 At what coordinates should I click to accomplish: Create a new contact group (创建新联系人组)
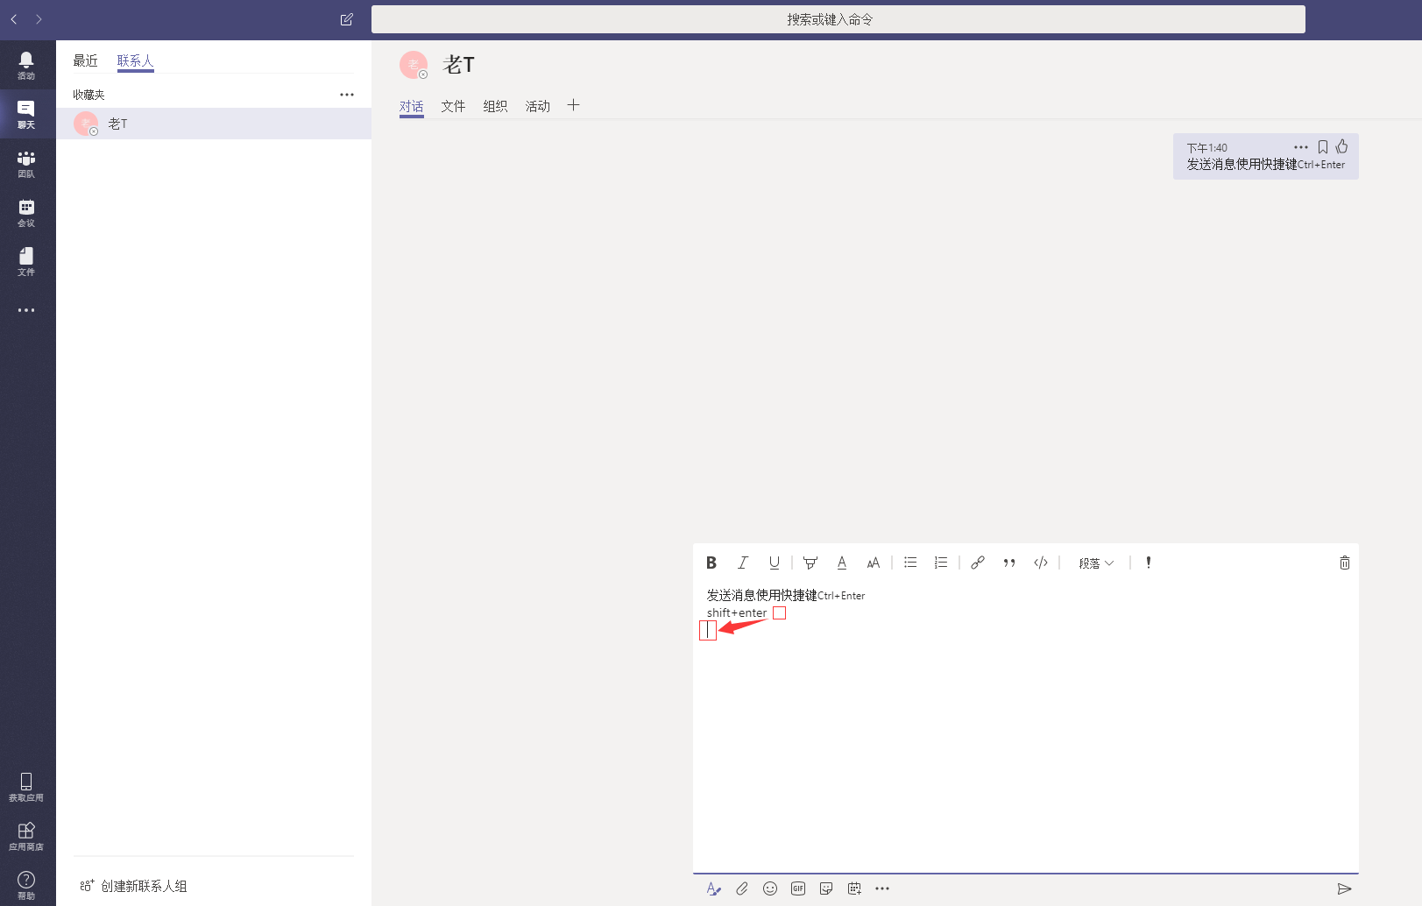(x=134, y=886)
